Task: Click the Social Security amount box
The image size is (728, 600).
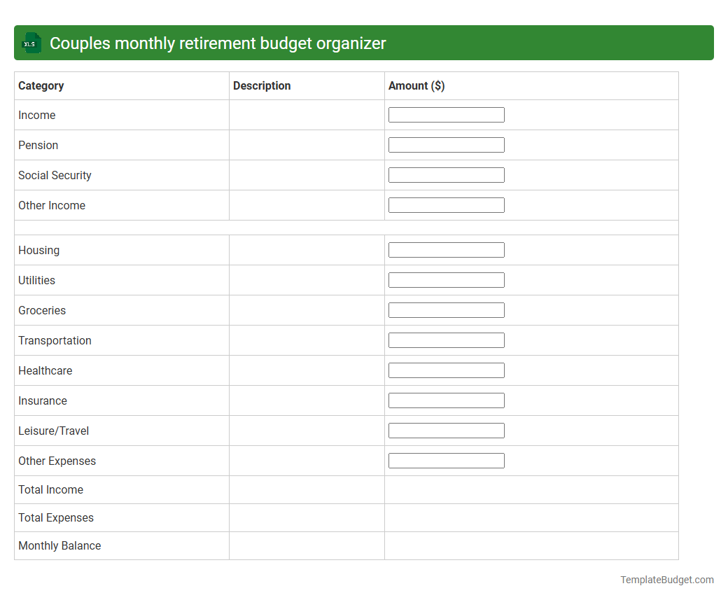Action: 446,174
